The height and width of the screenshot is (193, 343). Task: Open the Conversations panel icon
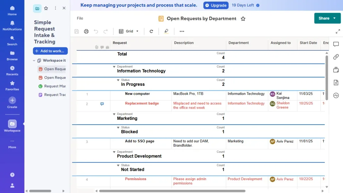tap(336, 44)
